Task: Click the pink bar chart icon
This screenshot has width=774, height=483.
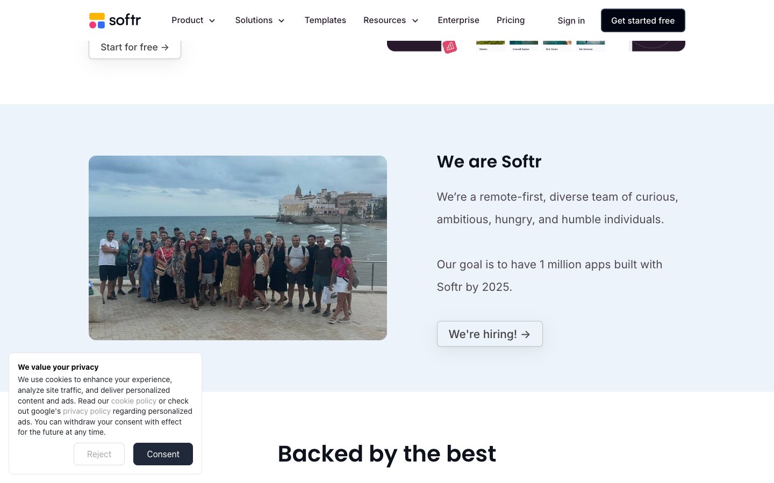Action: [450, 47]
